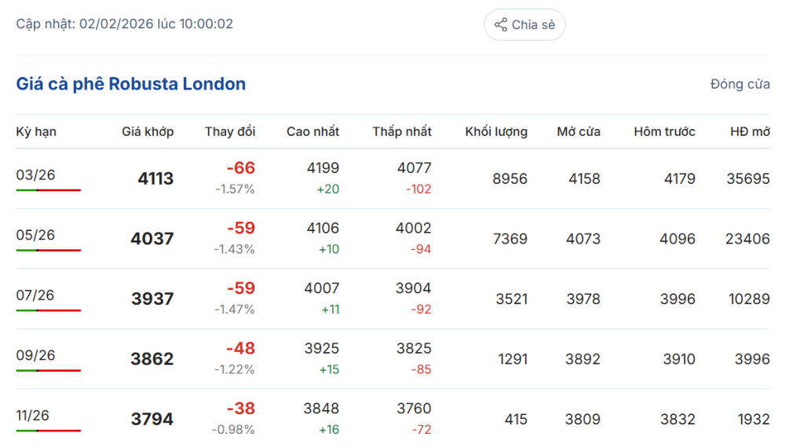Click the Khối lượng column header
The image size is (804, 448).
496,131
